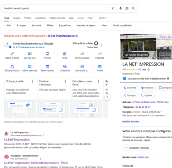Click the Appeler button
Image resolution: width=172 pixels, height=168 pixels.
(x=147, y=95)
